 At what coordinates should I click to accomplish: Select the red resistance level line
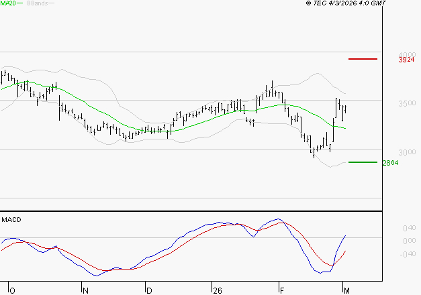(x=363, y=59)
